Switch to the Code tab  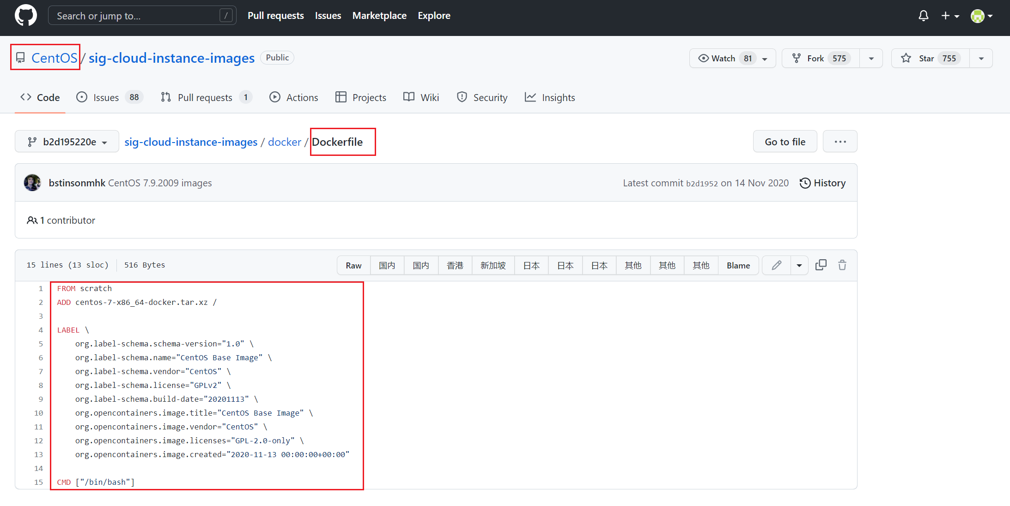(x=40, y=97)
